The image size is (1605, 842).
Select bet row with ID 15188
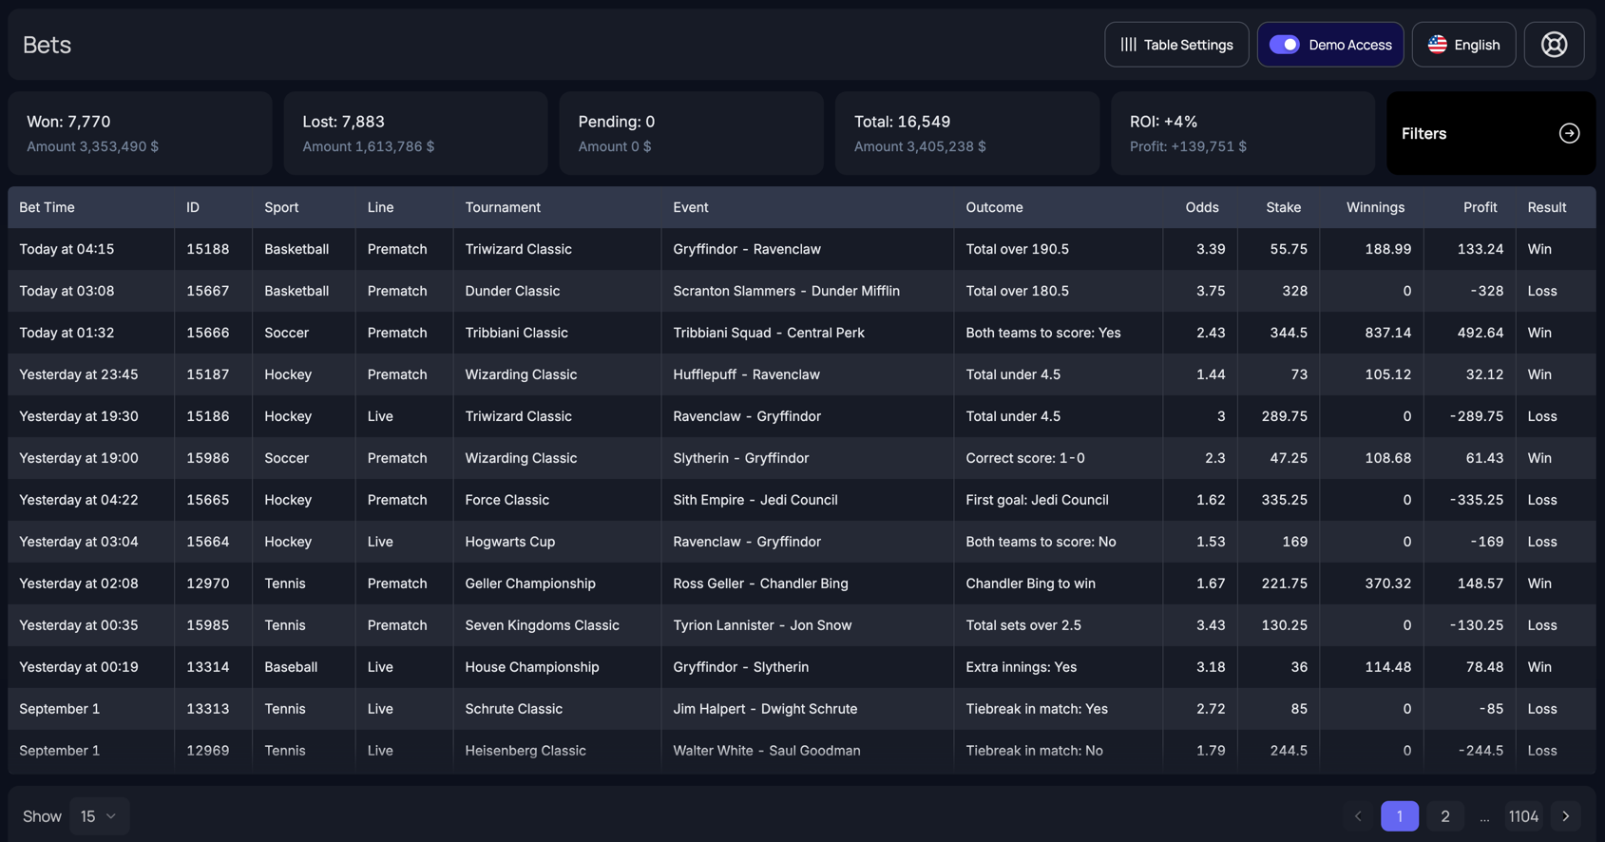point(207,249)
